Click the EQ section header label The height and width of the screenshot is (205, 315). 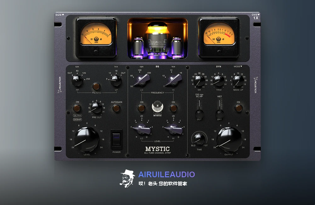click(157, 67)
